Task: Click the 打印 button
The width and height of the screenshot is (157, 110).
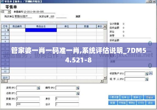Action: tap(141, 103)
